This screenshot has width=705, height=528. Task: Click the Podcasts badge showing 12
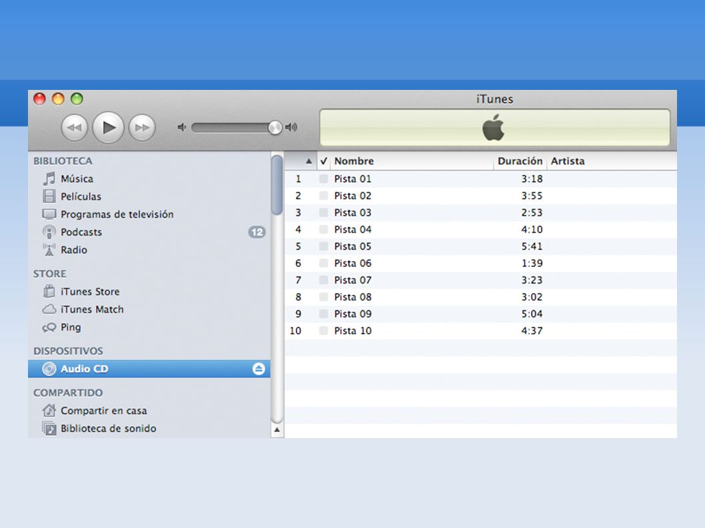257,232
